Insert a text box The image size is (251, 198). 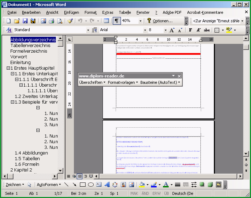[99, 185]
